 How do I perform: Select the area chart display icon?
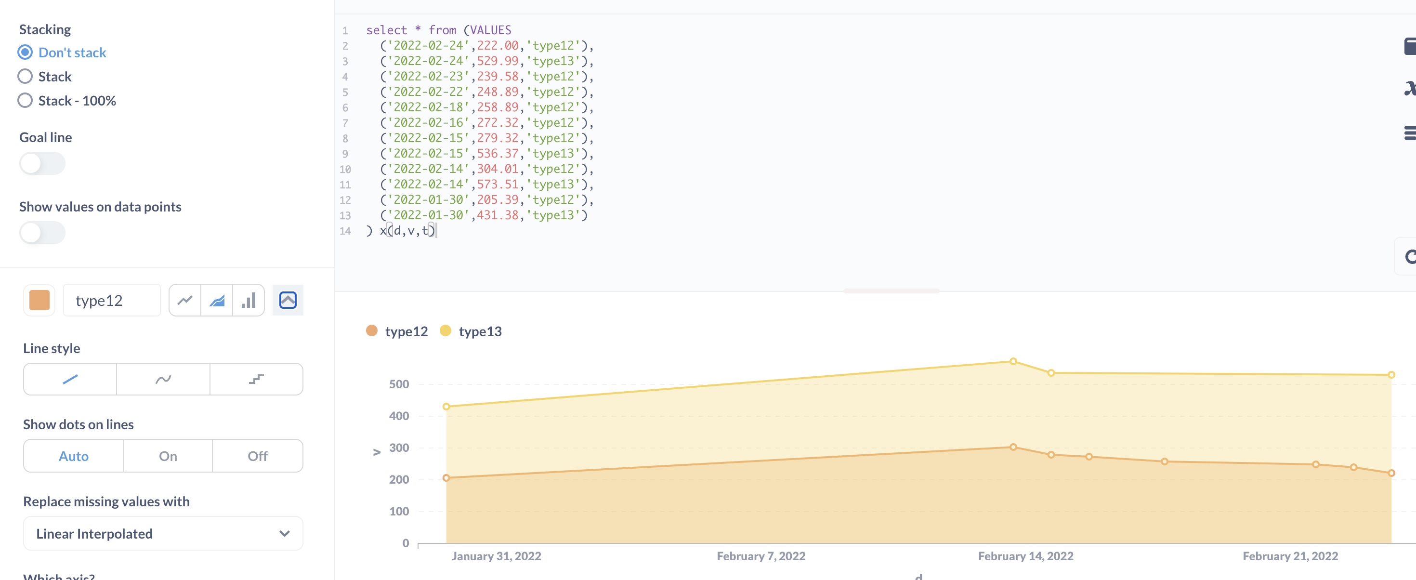point(217,300)
